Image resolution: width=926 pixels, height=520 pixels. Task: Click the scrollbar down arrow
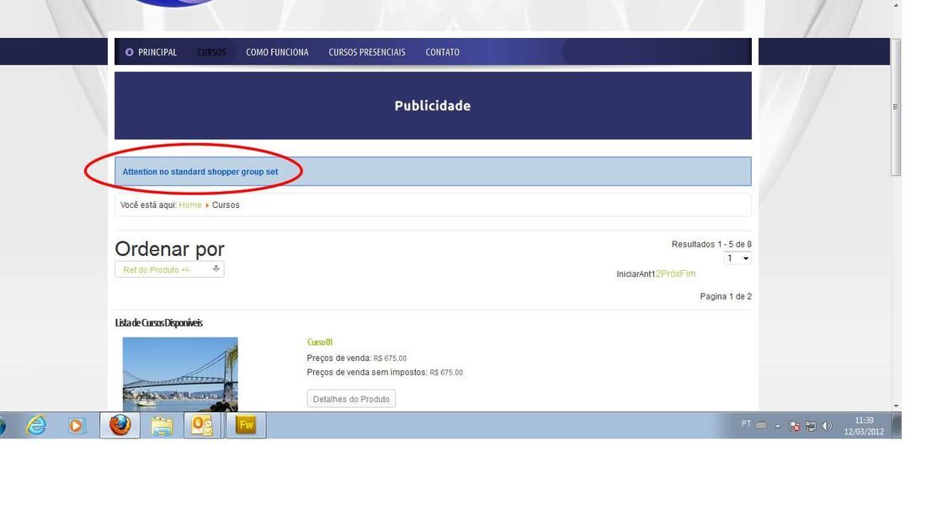pos(896,406)
